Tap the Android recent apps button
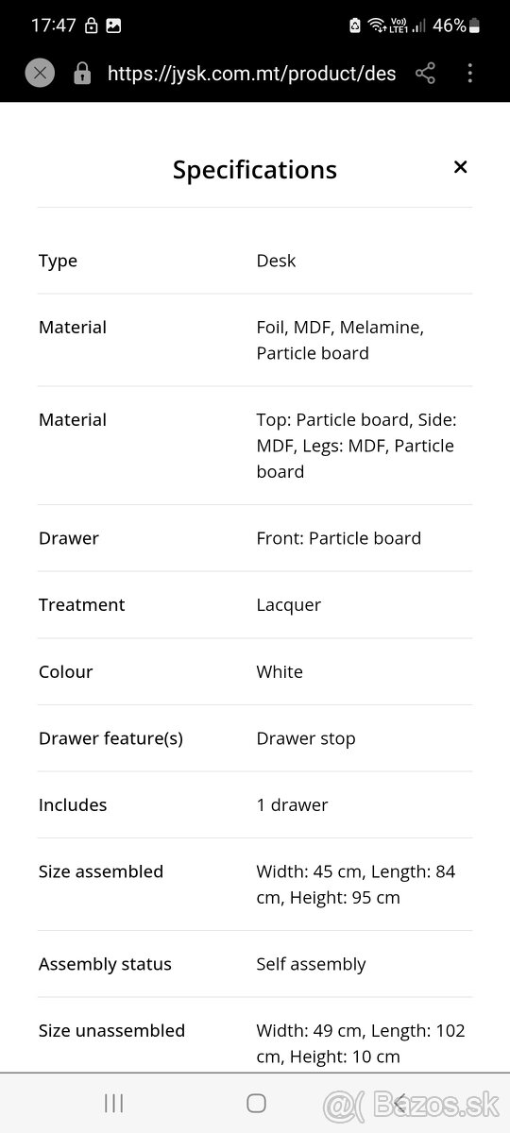The image size is (510, 1133). coord(114,1103)
